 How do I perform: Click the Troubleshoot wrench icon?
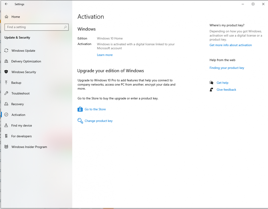[6, 93]
